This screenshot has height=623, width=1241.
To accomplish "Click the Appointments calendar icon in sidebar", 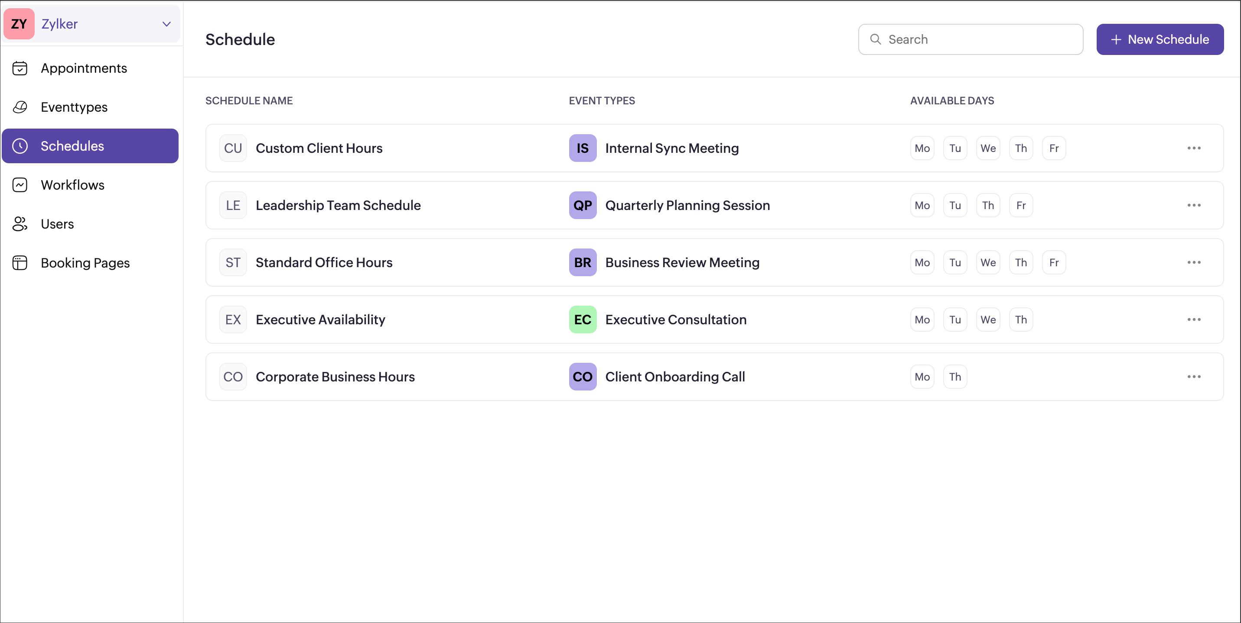I will 20,68.
